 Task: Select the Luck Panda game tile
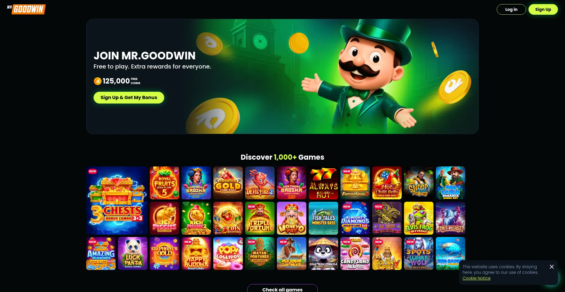pos(133,253)
